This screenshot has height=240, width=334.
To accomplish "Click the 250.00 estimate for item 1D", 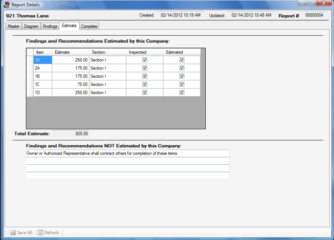I will click(x=70, y=93).
